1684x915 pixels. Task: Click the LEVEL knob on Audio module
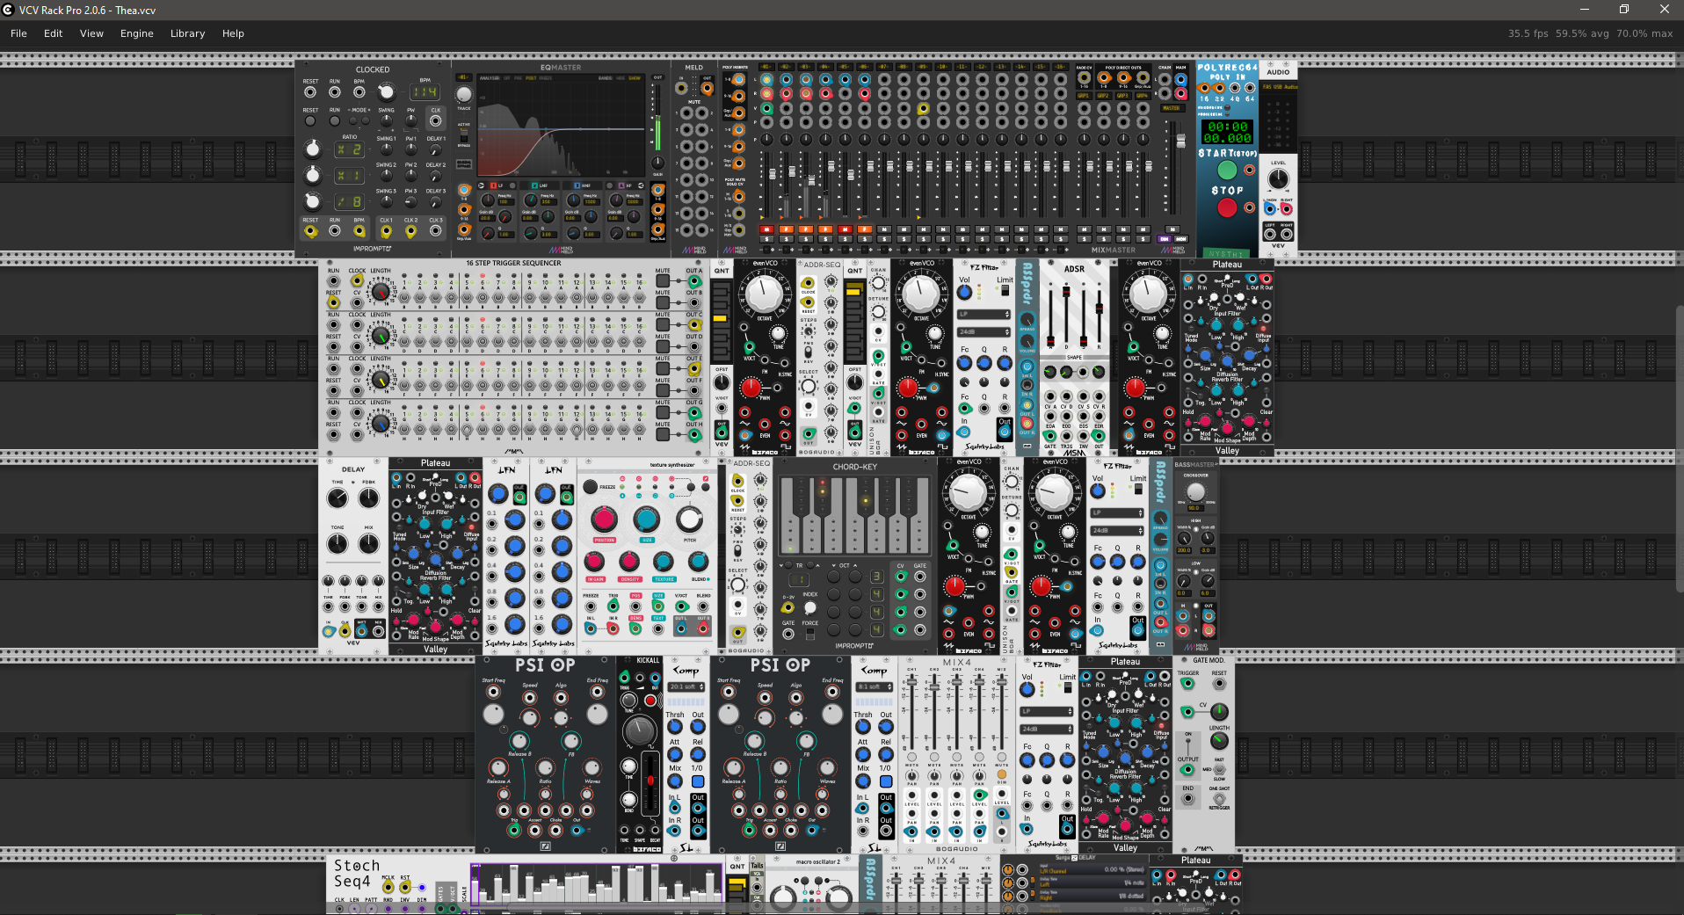(1278, 178)
